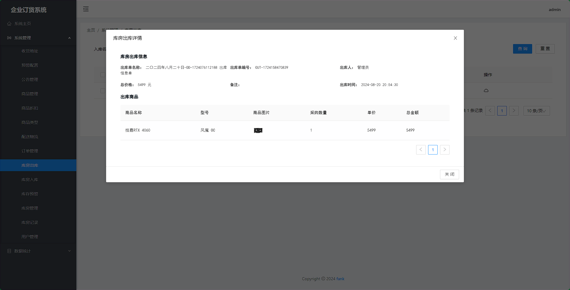Screen dimensions: 570x290
Task: Click the 主页 breadcrumb link
Action: 91,30
